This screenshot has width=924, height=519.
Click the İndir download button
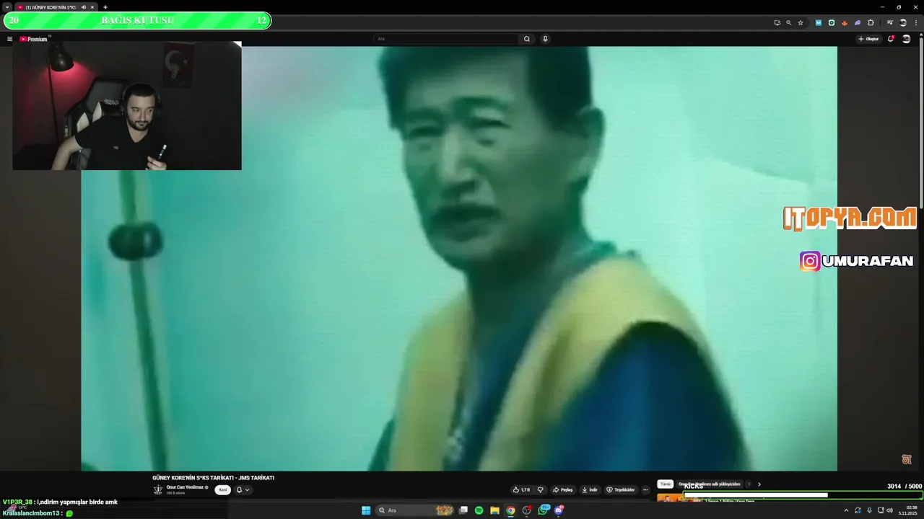tap(590, 489)
